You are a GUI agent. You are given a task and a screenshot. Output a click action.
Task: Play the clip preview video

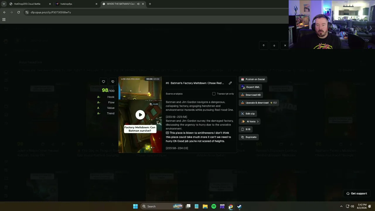point(140,115)
